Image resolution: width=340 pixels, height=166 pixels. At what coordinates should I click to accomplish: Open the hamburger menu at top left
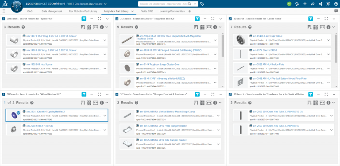[x=4, y=11]
